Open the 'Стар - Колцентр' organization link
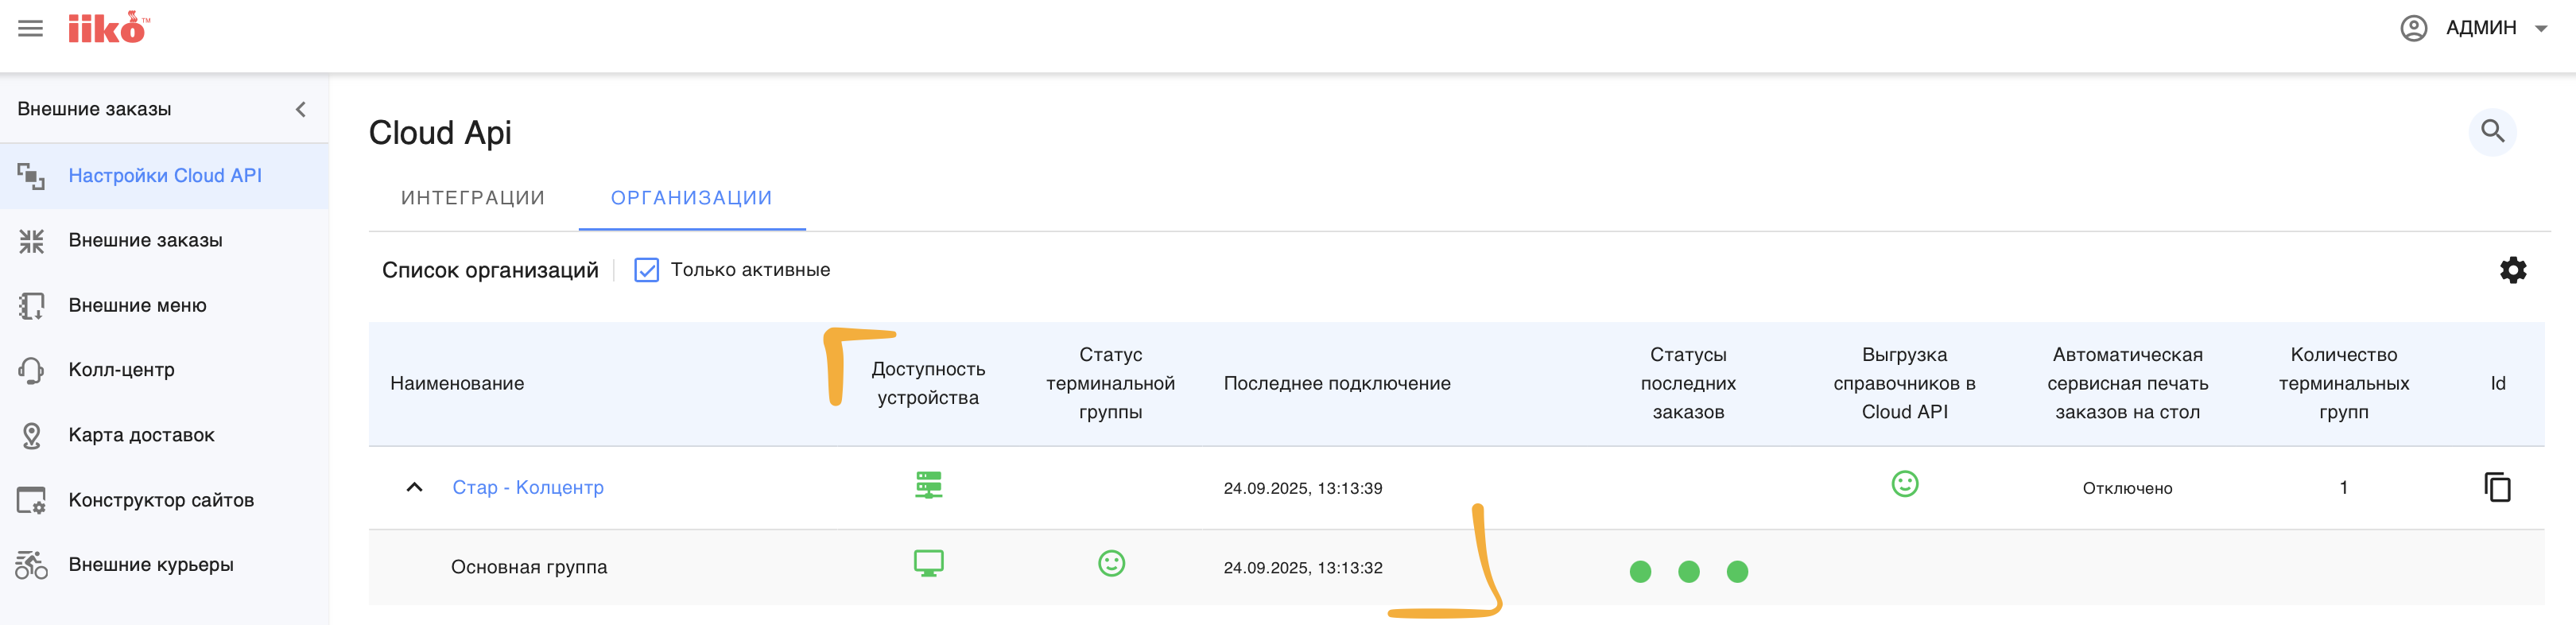Image resolution: width=2576 pixels, height=625 pixels. [x=528, y=487]
